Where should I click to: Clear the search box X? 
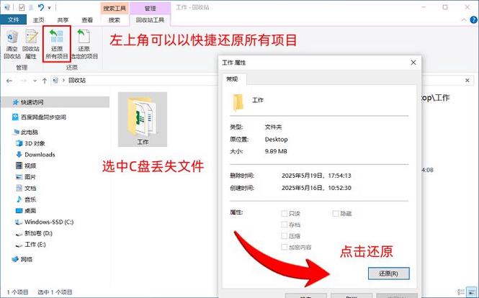[x=467, y=81]
